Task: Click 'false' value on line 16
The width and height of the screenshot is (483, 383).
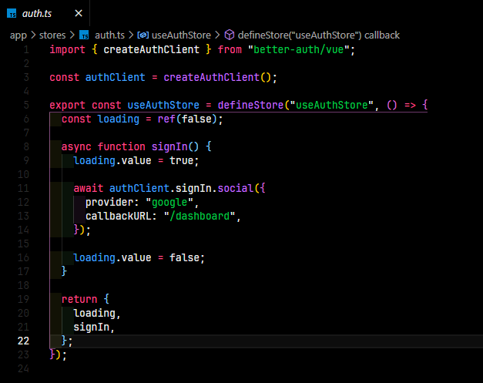Action: tap(184, 257)
